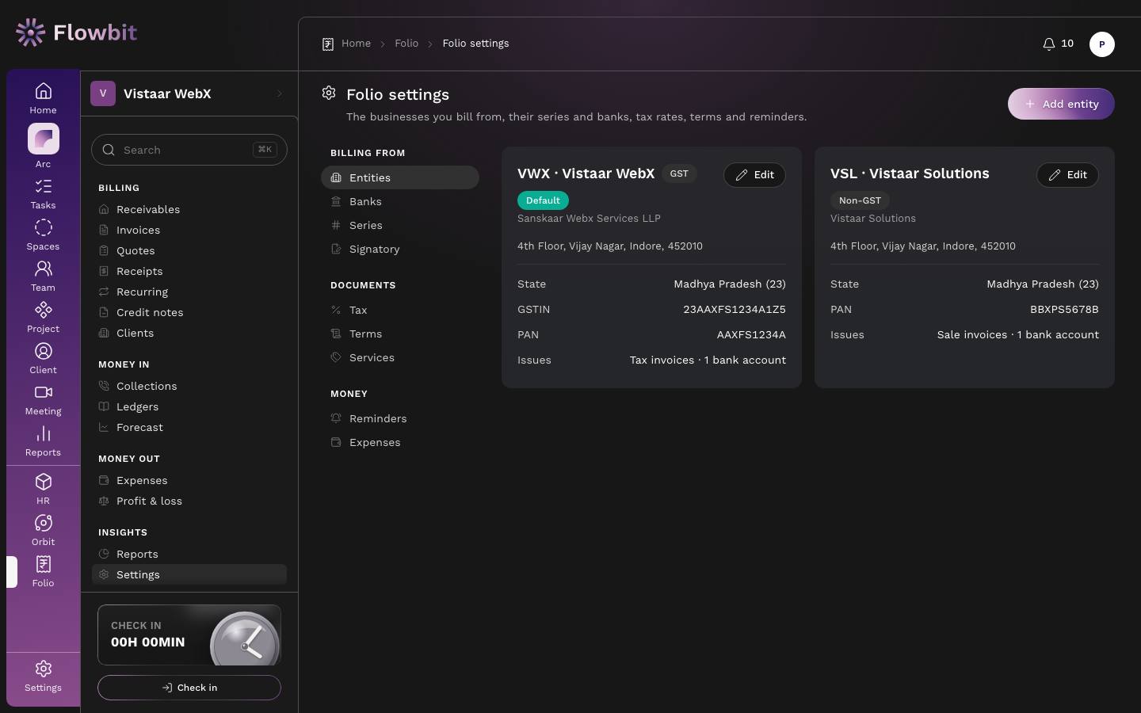Open the Orbit icon
The image size is (1141, 713).
pyautogui.click(x=43, y=530)
